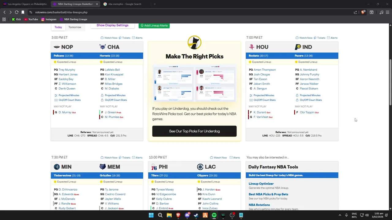Reload the page with the refresh icon
The width and height of the screenshot is (392, 220).
17,12
